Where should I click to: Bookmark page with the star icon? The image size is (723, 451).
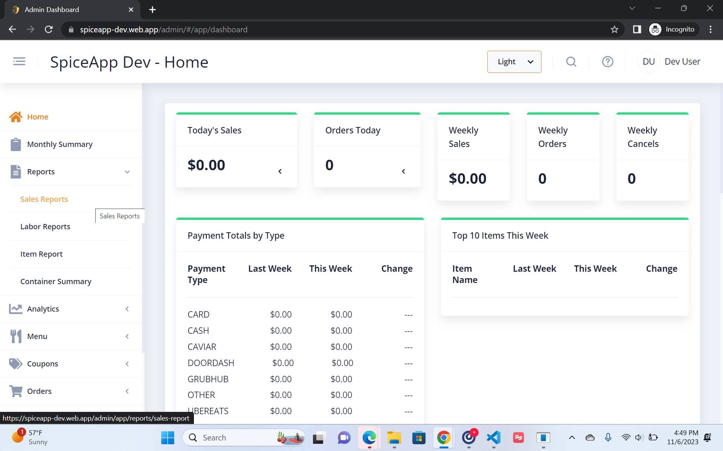(x=614, y=29)
